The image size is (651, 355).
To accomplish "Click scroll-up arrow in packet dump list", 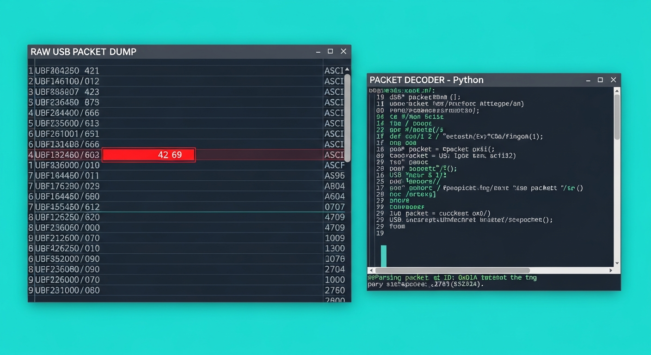I will coord(347,69).
